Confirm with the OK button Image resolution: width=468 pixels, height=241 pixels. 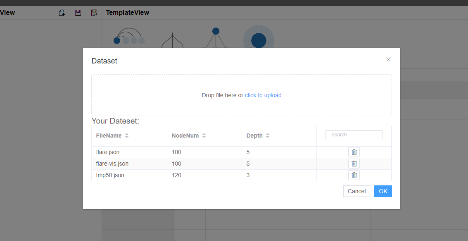[383, 191]
